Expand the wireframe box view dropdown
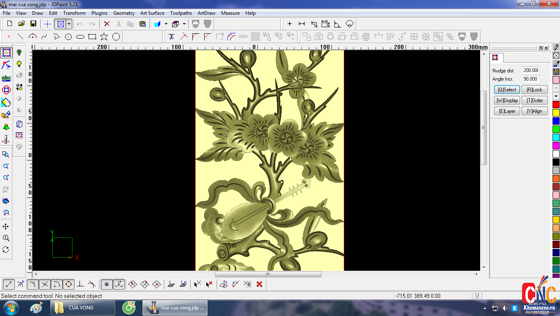The image size is (560, 316). [184, 24]
